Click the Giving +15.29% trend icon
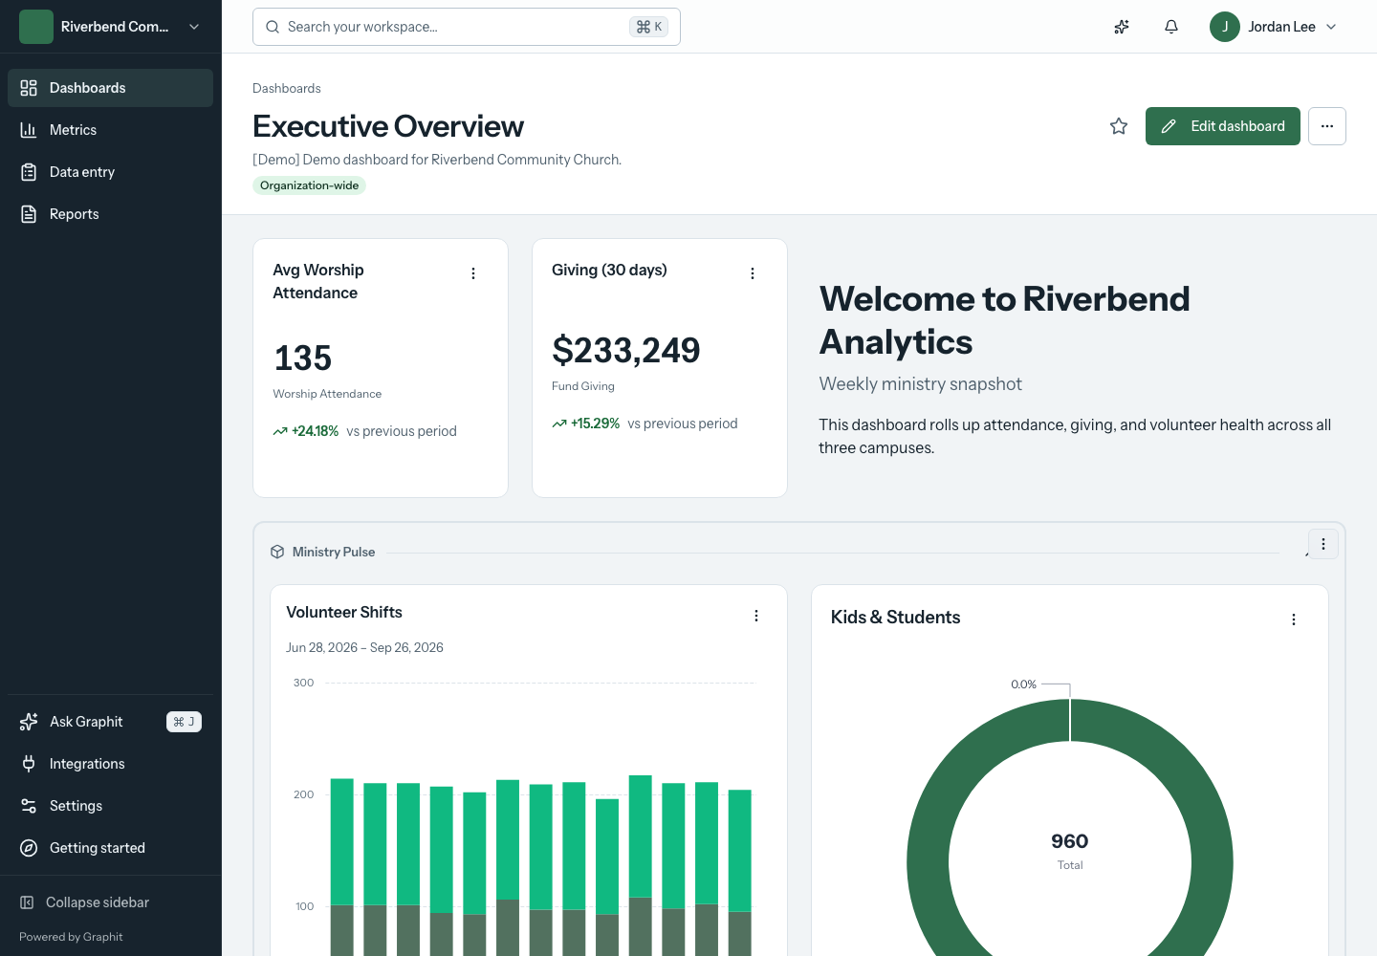This screenshot has width=1377, height=956. point(559,424)
